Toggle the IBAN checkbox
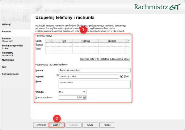This screenshot has width=185, height=130. pyautogui.click(x=122, y=76)
